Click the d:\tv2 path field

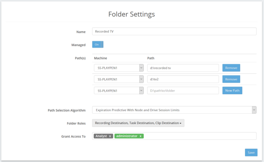click(183, 79)
